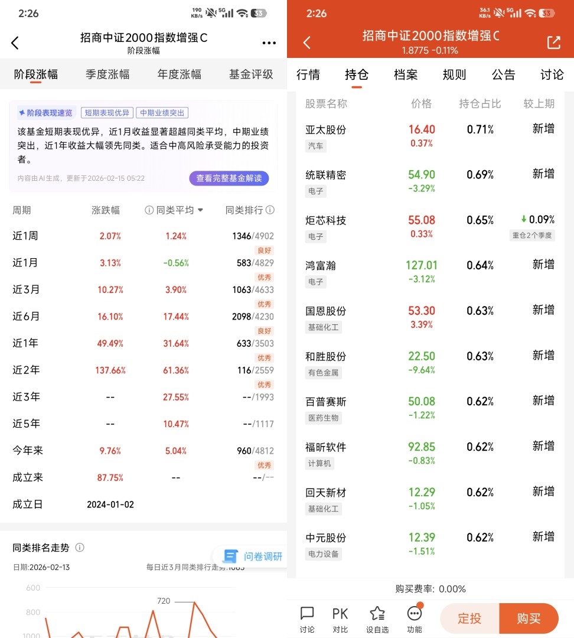Open the 规则 tab

[x=454, y=74]
